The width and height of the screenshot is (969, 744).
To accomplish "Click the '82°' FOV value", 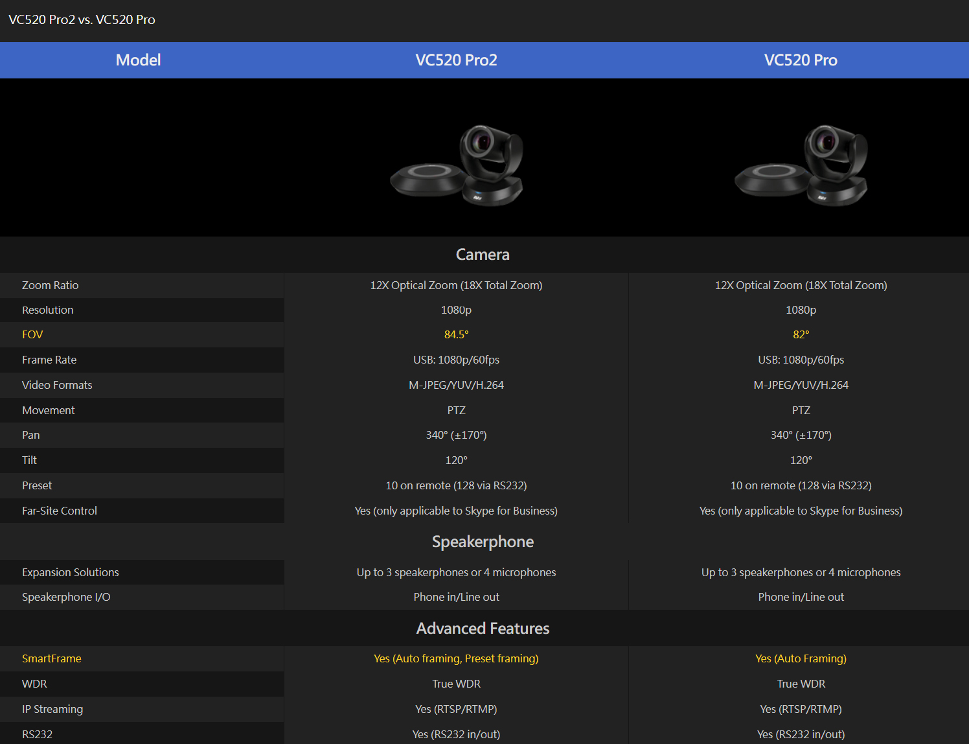I will tap(801, 334).
